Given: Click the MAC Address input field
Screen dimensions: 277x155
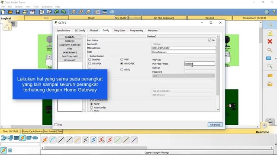Looking at the screenshot, I should (184, 48).
